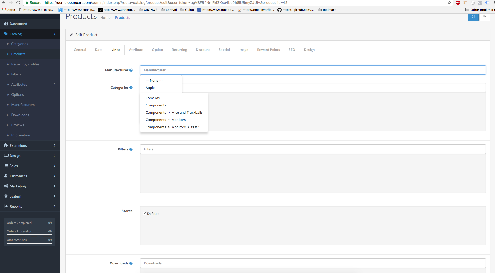Expand the Design menu chevron
The width and height of the screenshot is (495, 273).
click(55, 155)
